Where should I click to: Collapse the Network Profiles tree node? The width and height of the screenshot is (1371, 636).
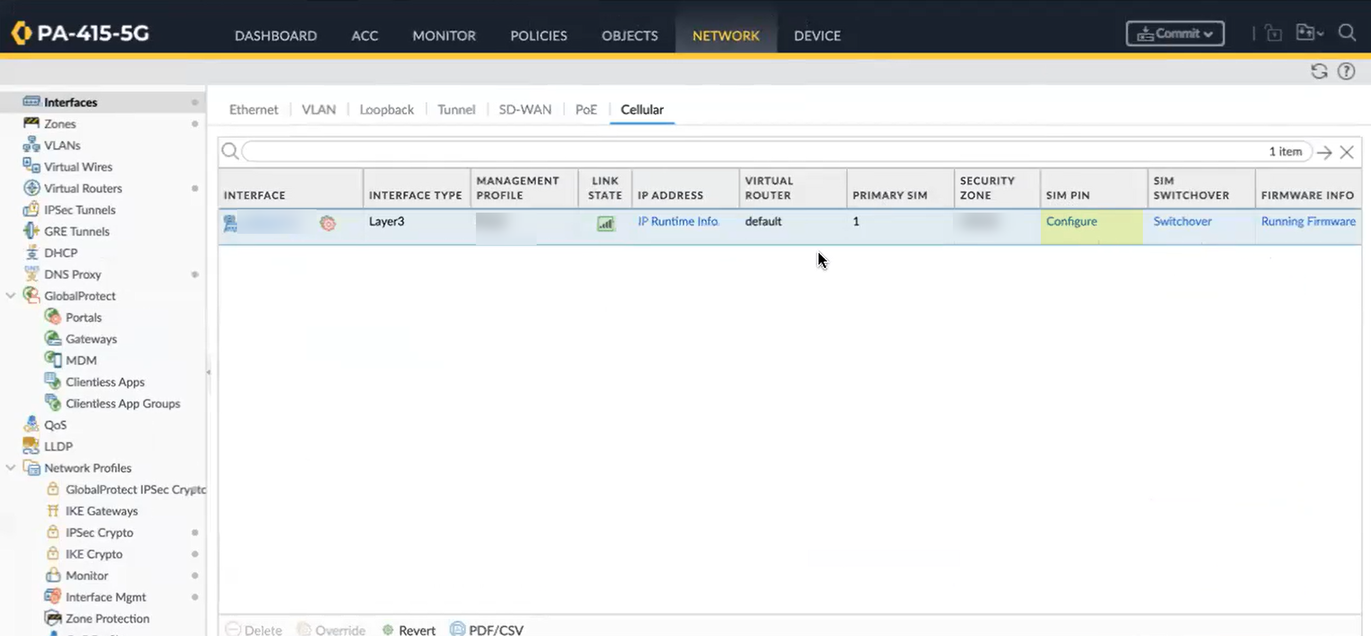[x=10, y=468]
